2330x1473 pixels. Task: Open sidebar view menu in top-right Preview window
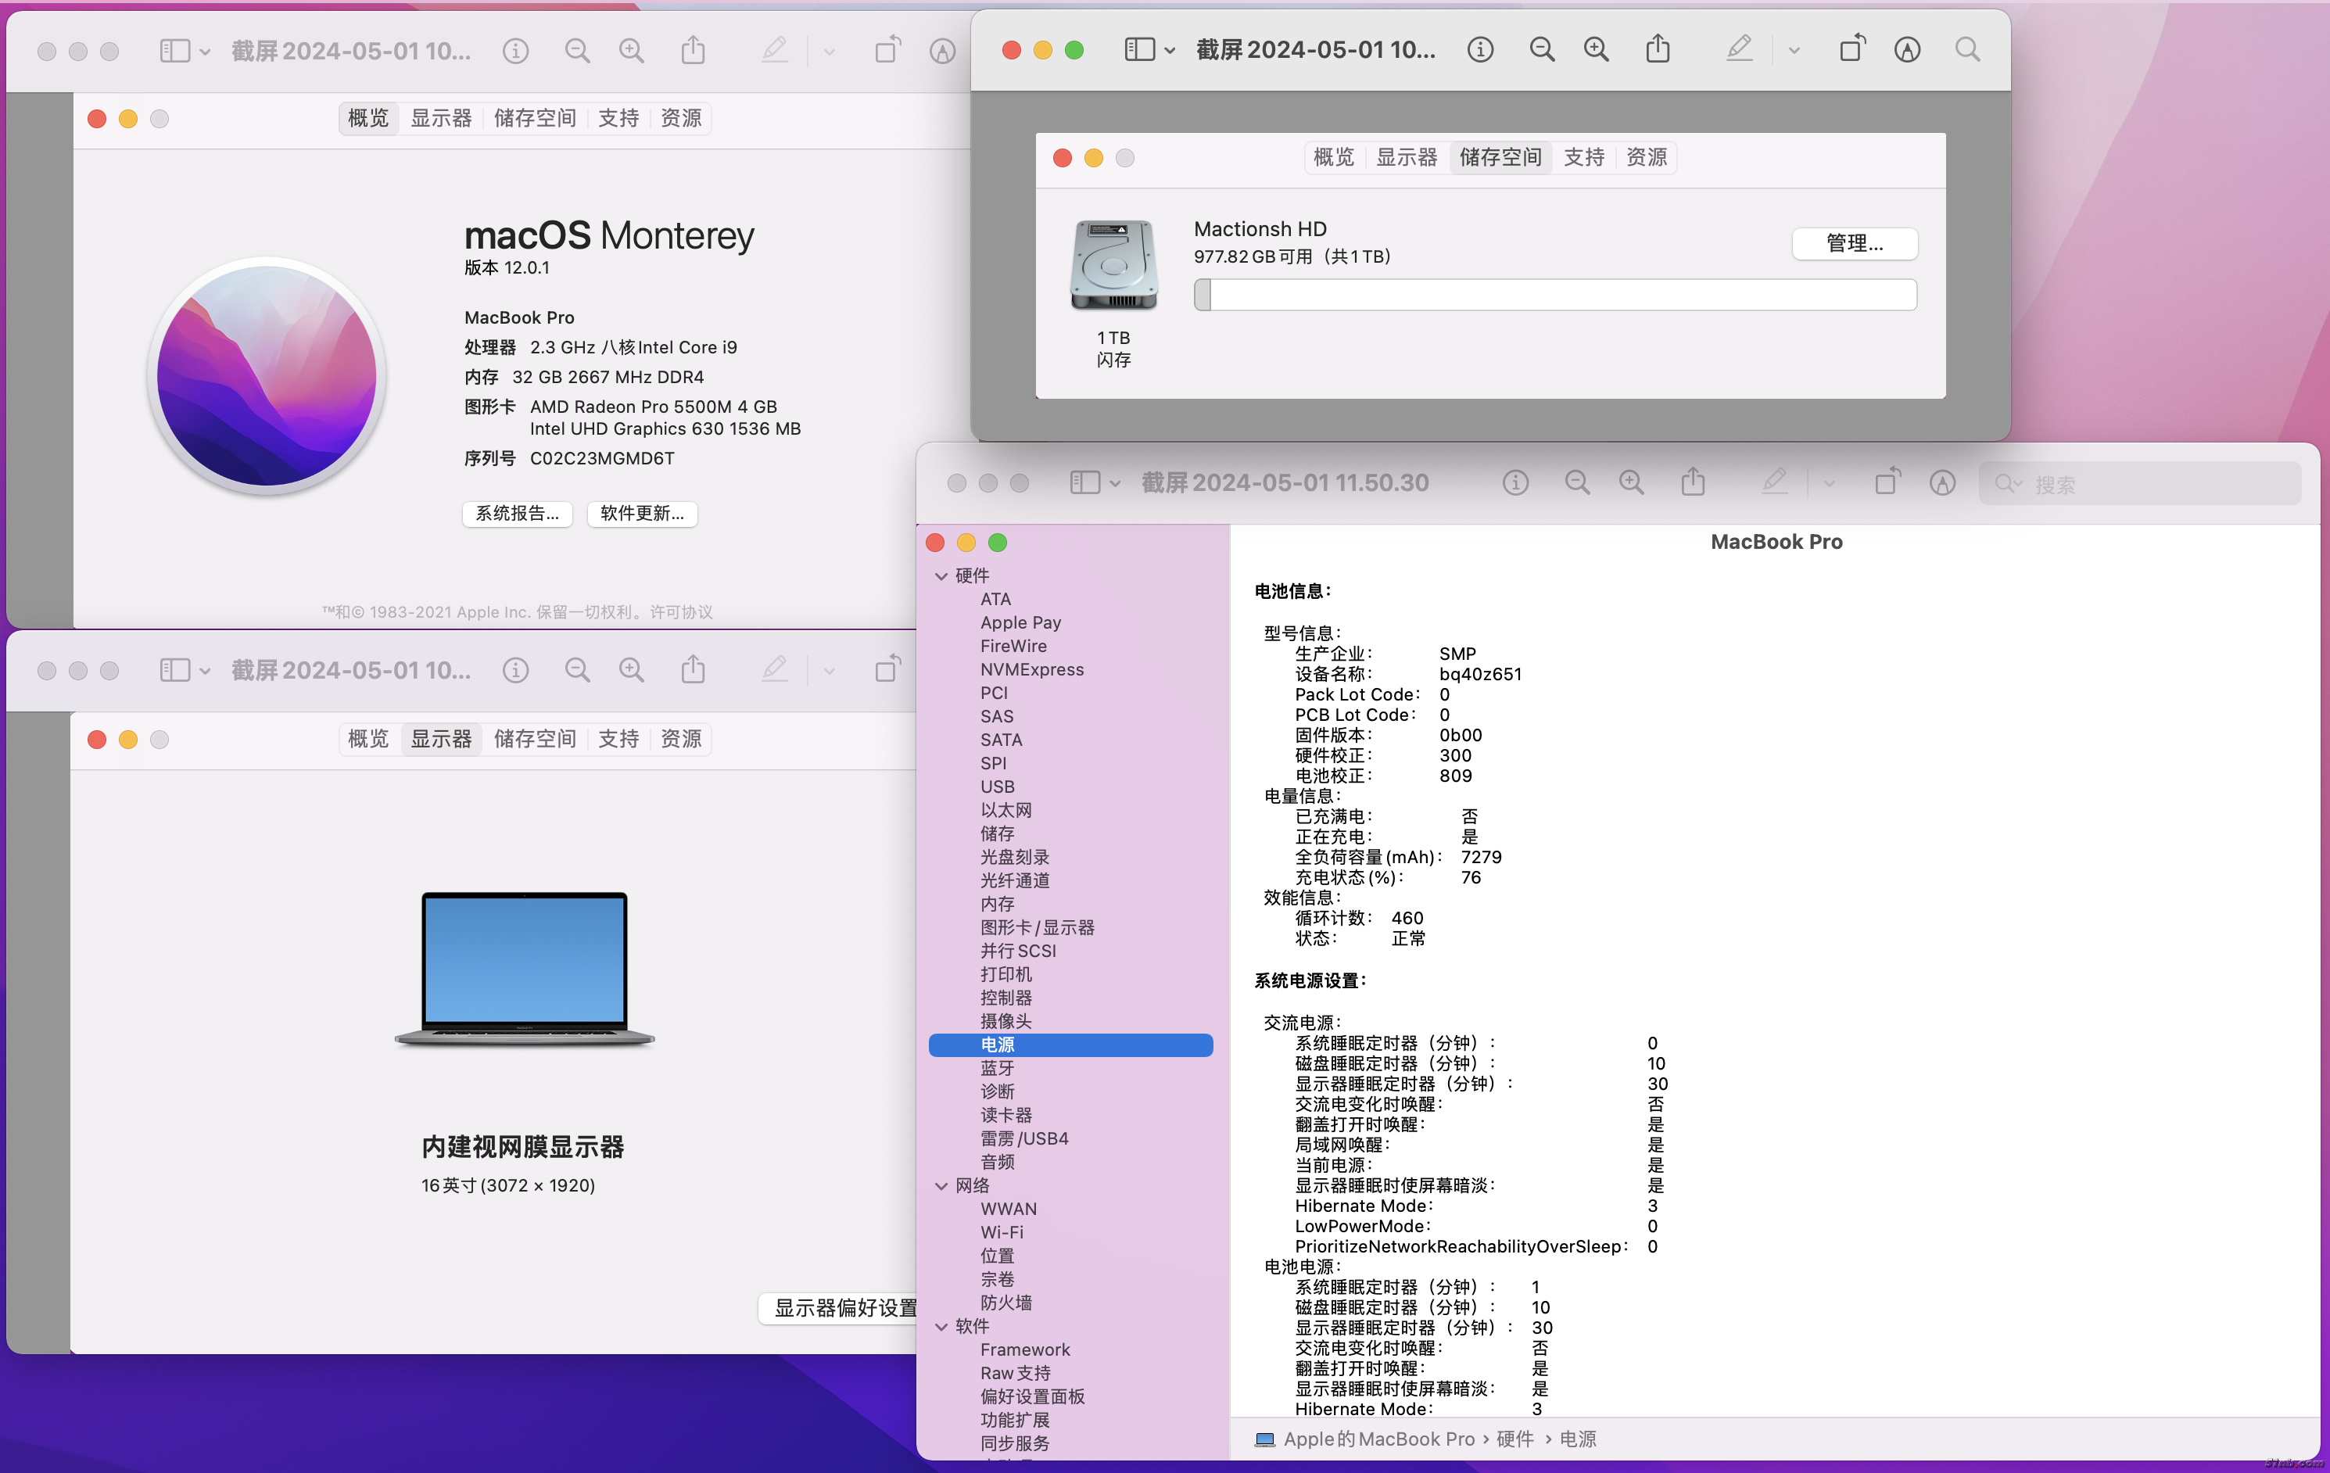click(x=1149, y=49)
